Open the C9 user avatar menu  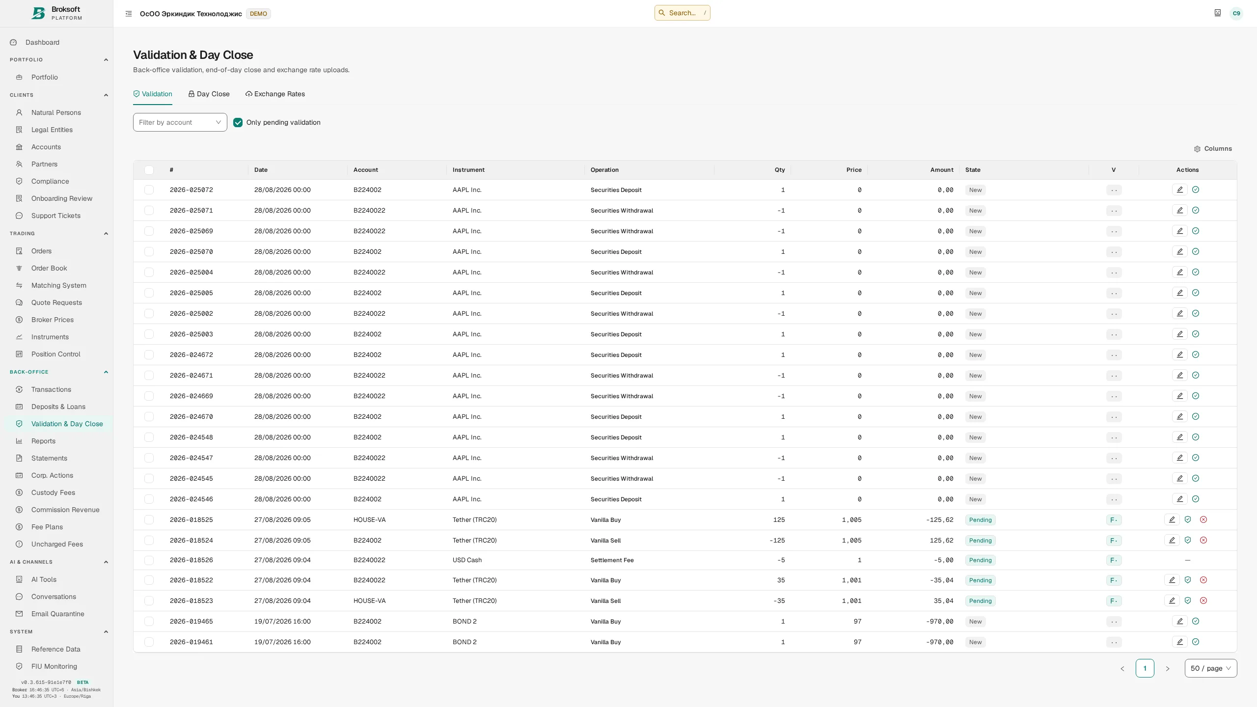[1236, 13]
